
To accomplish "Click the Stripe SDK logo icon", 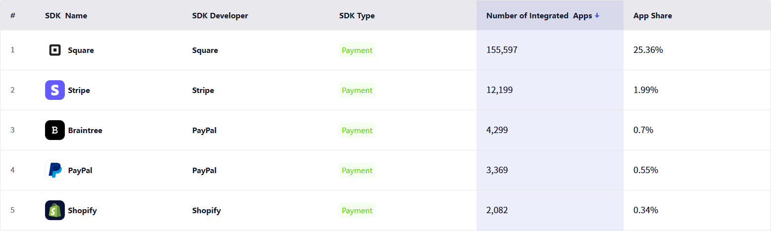I will 55,90.
